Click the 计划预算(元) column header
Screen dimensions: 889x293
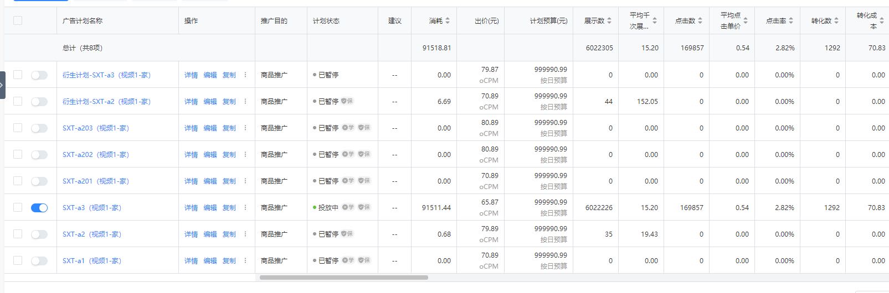click(548, 20)
